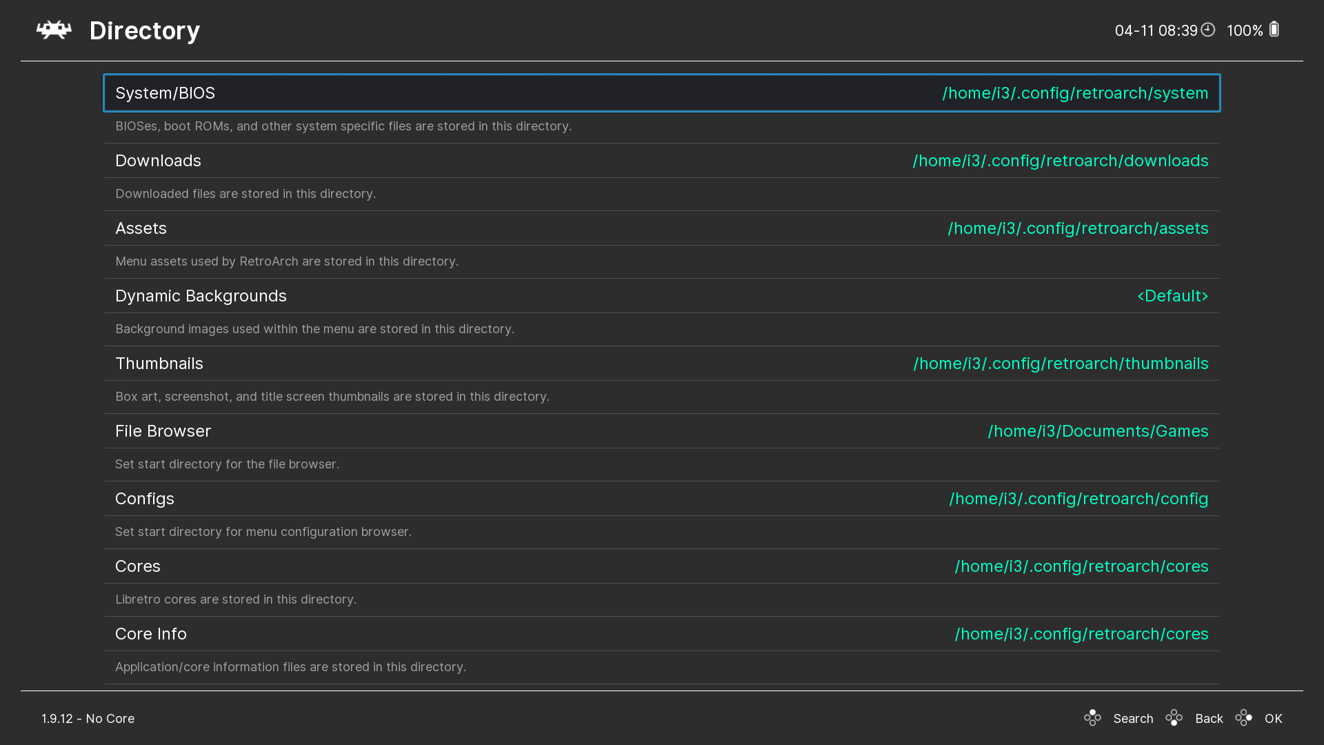
Task: Click the RetroArch logo icon
Action: 54,30
